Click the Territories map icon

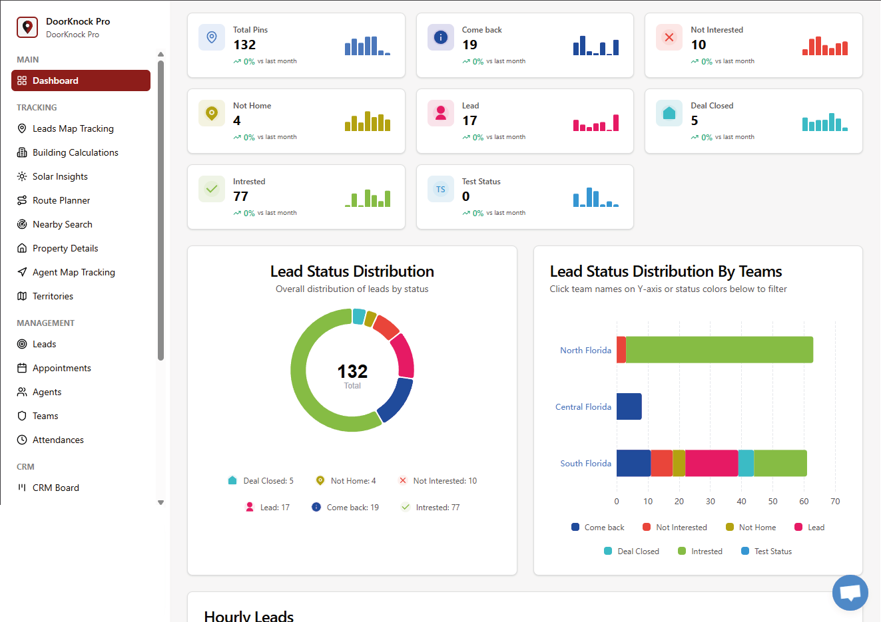click(22, 296)
